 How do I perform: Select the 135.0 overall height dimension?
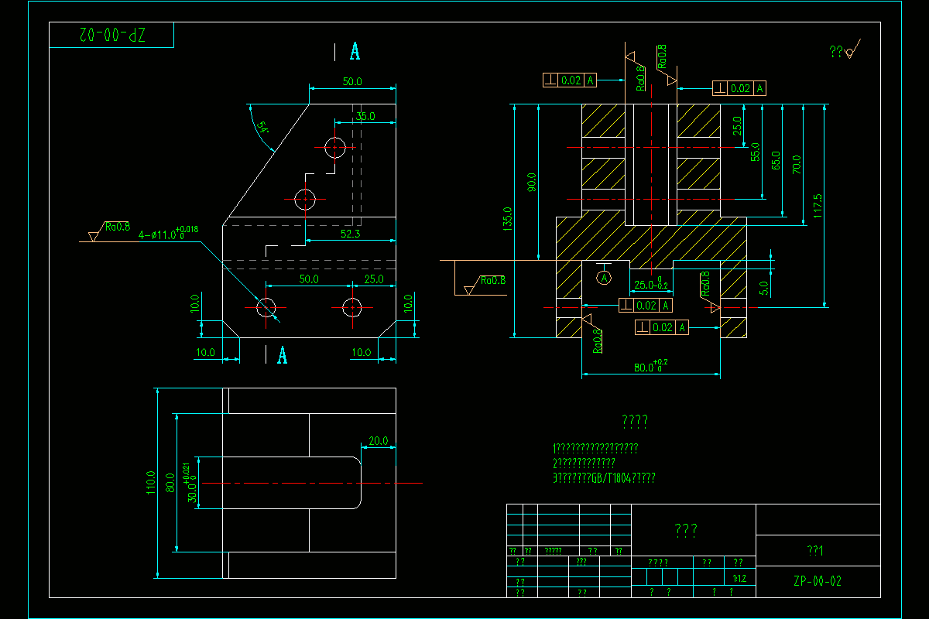508,219
